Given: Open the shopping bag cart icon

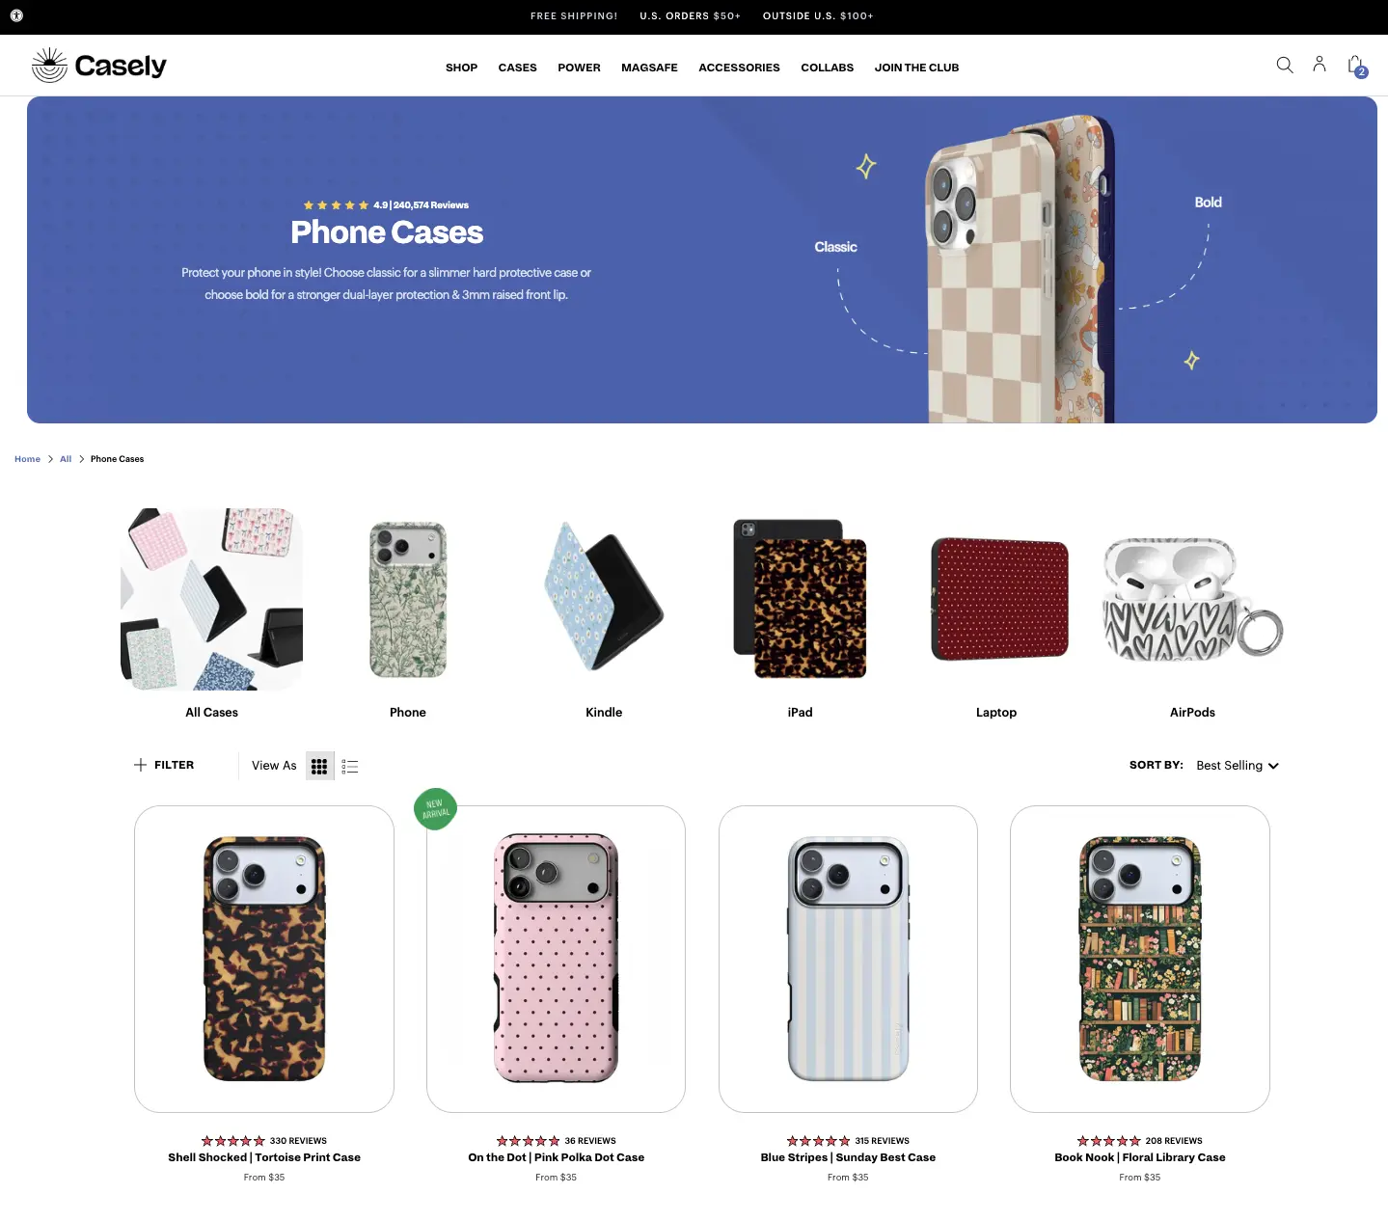Looking at the screenshot, I should (x=1357, y=66).
